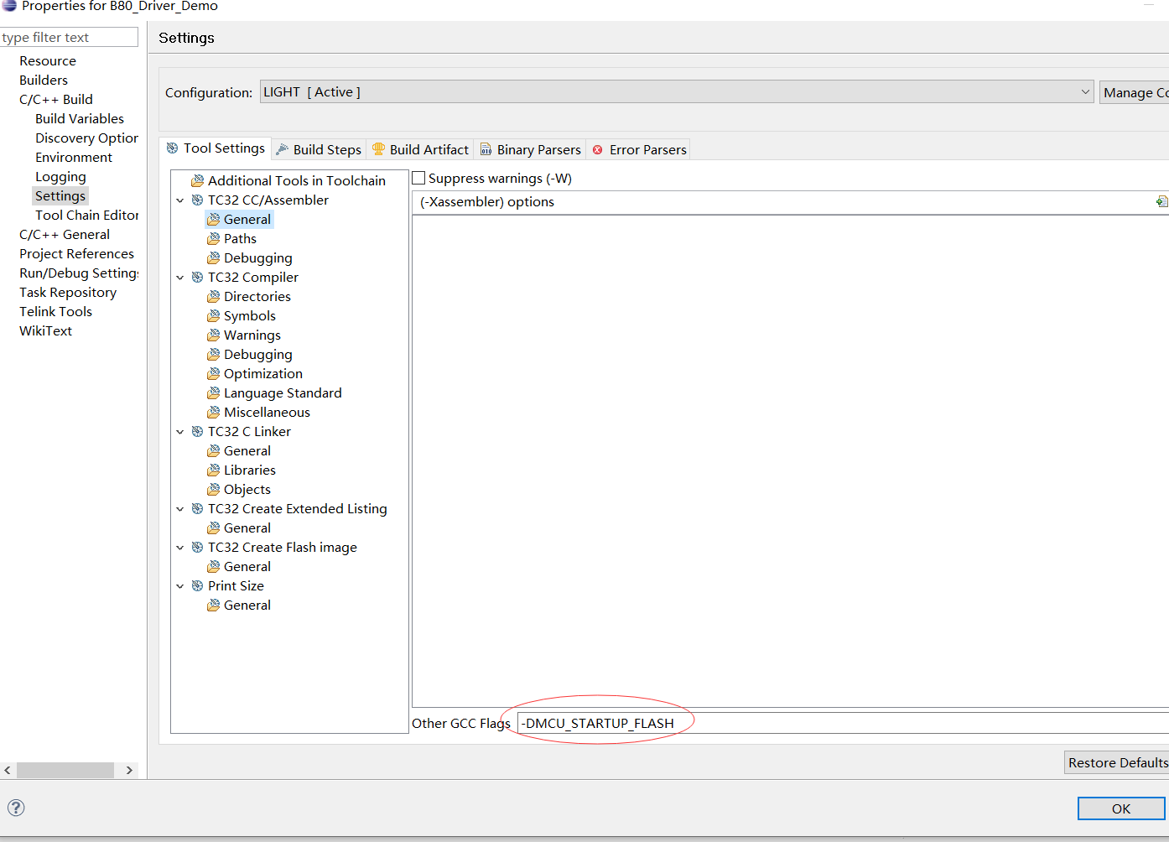Viewport: 1169px width, 842px height.
Task: Click the Additional Tools in Toolchain icon
Action: (198, 180)
